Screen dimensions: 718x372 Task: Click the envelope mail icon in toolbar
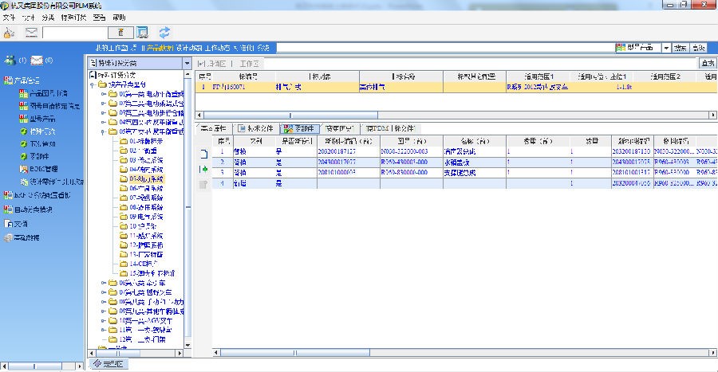pyautogui.click(x=32, y=33)
